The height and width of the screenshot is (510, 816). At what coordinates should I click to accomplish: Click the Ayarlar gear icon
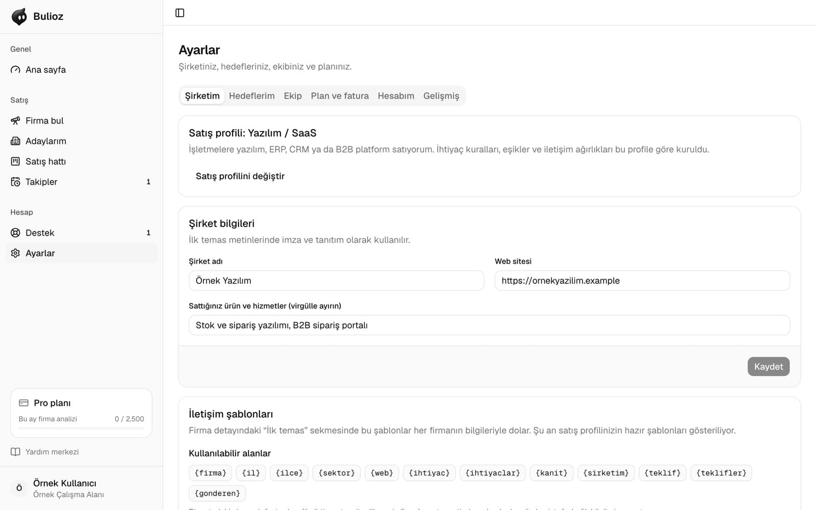click(15, 253)
